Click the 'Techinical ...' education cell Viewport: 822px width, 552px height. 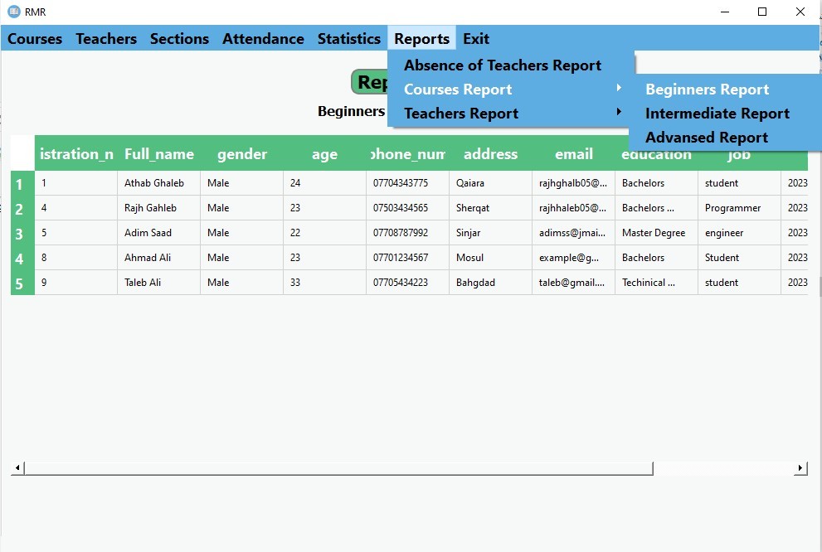point(656,283)
